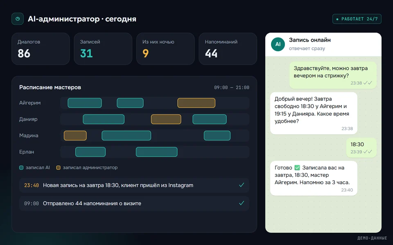Open the Диалогов 86 stat card
This screenshot has height=245, width=393.
click(41, 49)
